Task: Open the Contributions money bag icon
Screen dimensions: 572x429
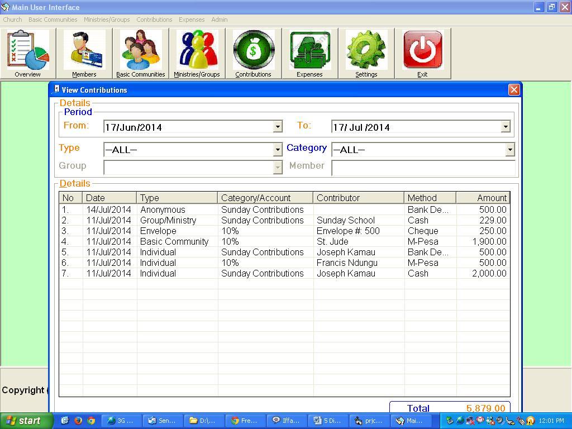Action: [x=254, y=50]
